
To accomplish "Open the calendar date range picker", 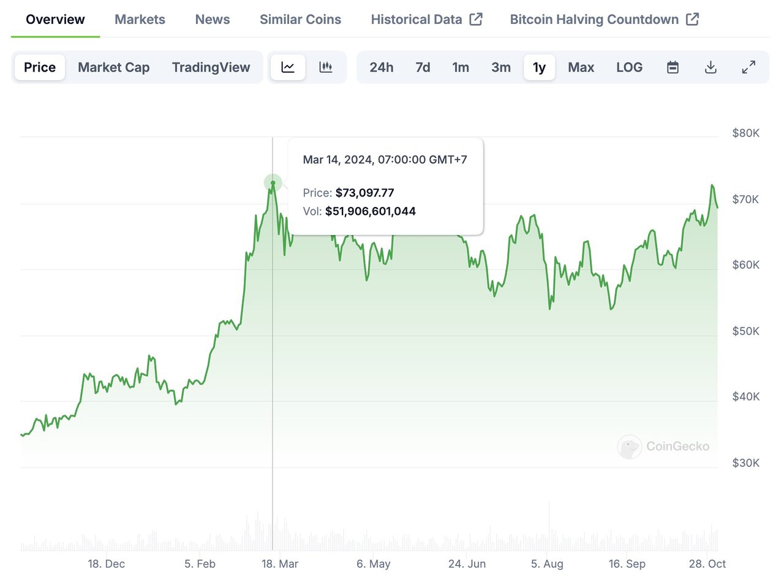I will click(x=673, y=67).
